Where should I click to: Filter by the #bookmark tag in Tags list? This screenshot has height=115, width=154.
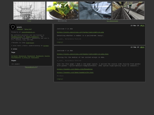click(x=40, y=56)
